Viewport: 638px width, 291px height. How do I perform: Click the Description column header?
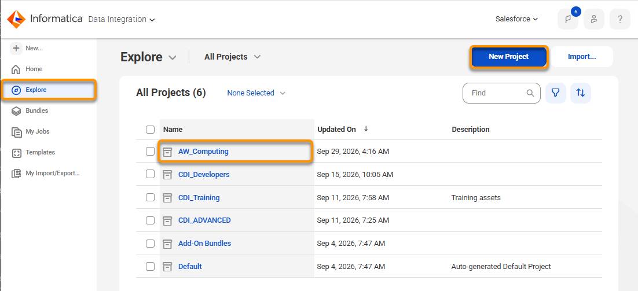click(470, 130)
